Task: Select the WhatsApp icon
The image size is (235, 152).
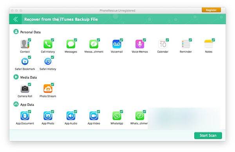Action: click(117, 116)
